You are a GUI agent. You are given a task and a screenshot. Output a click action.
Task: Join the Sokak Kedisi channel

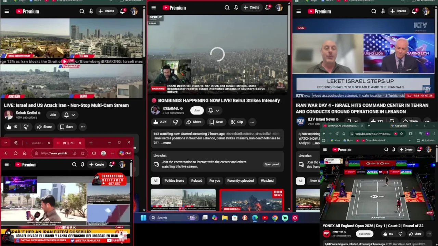pyautogui.click(x=53, y=115)
